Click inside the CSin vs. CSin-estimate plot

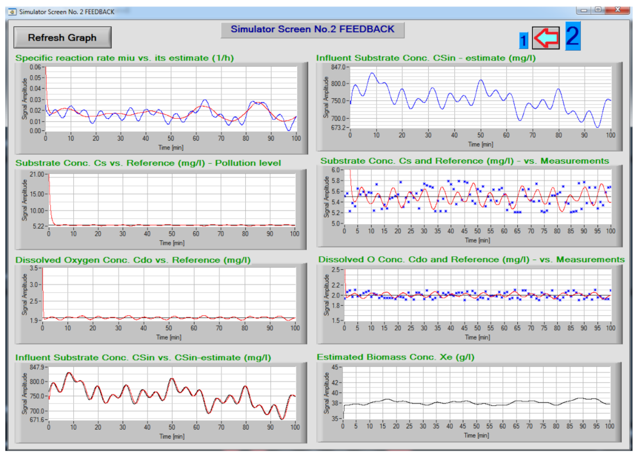pyautogui.click(x=172, y=394)
